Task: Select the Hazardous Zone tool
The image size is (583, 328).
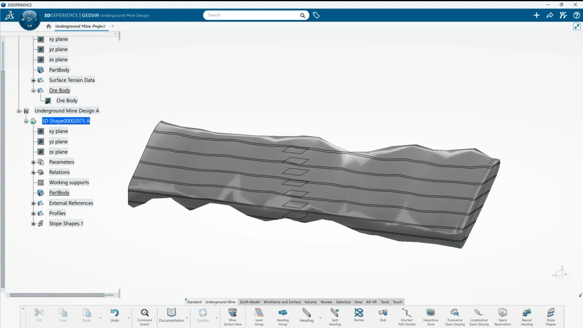Action: click(x=431, y=317)
